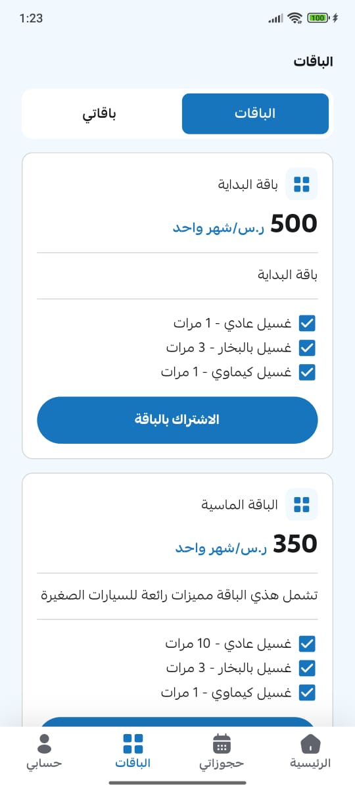Toggle the غسيل عادي - 10 مرات checkbox
The height and width of the screenshot is (790, 355).
307,644
